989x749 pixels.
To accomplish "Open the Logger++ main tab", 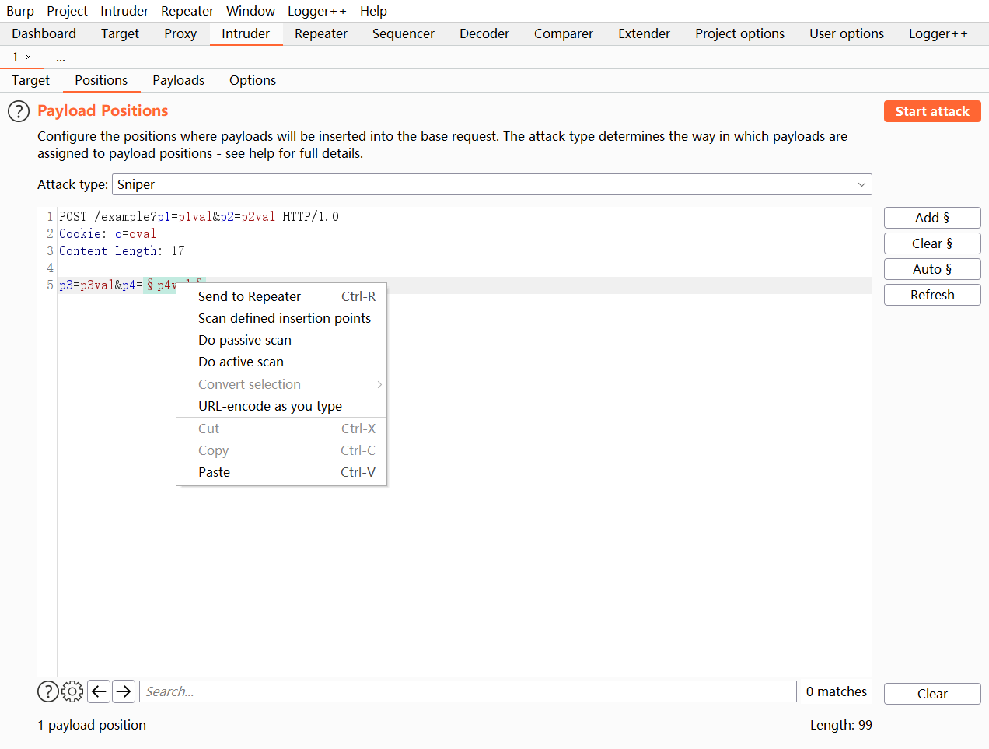I will pyautogui.click(x=938, y=33).
